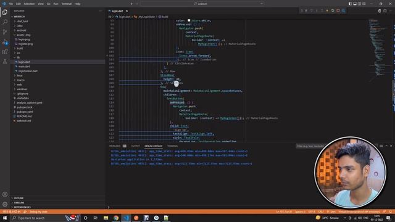Expand the Outline section

[x=19, y=198]
